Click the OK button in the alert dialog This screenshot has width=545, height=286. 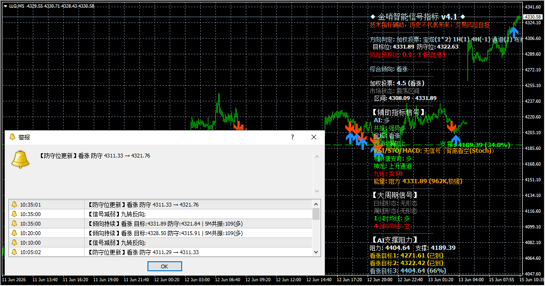165,266
